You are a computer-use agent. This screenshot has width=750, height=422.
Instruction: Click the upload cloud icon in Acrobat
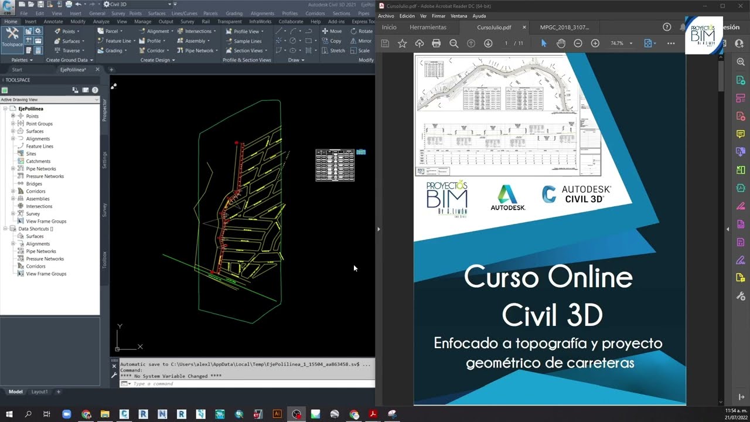click(x=419, y=43)
